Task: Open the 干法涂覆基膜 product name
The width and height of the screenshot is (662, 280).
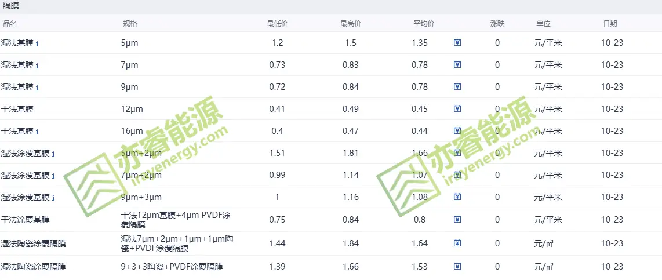Action: 26,220
